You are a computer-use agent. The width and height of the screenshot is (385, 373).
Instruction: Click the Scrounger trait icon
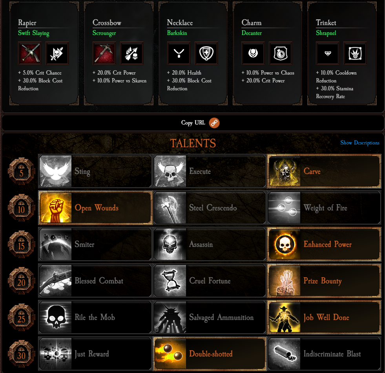(131, 53)
